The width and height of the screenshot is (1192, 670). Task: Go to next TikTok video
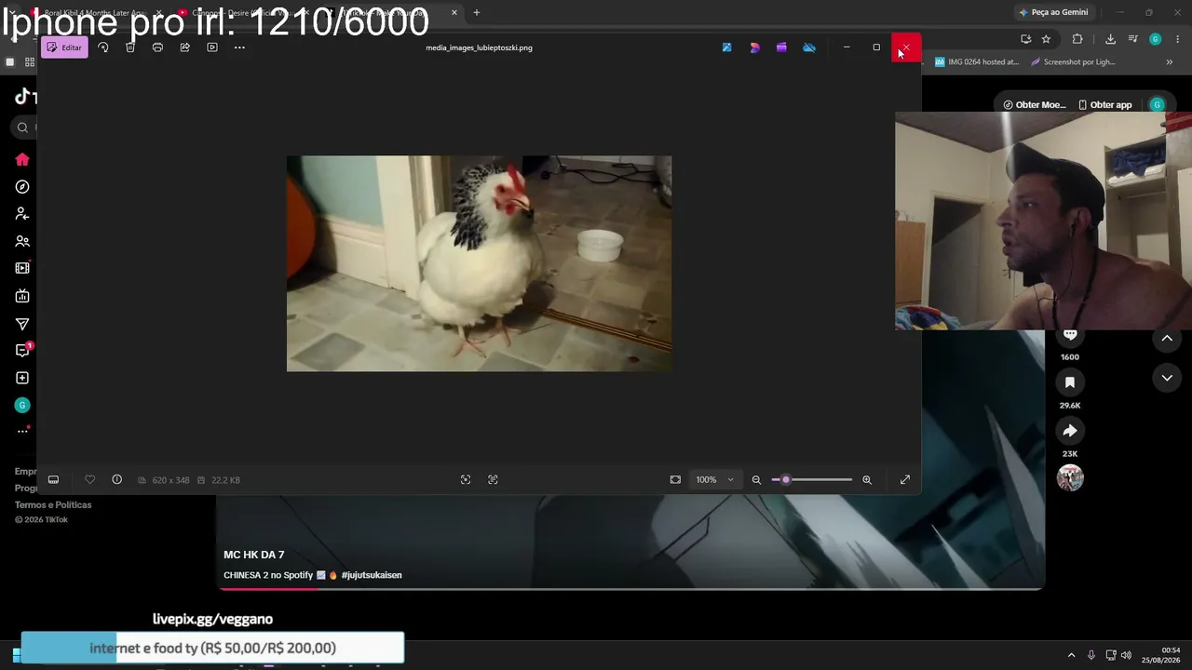(x=1167, y=378)
